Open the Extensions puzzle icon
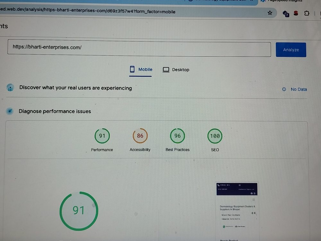This screenshot has height=241, width=321. pos(307,13)
